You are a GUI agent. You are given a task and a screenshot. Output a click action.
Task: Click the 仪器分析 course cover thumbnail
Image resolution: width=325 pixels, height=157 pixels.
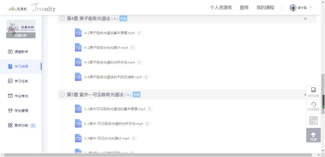21,29
